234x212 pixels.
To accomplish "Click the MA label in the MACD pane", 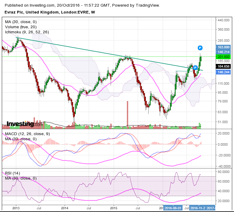I will click(x=21, y=139).
